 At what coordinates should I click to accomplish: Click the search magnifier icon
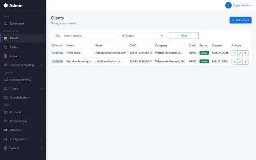pos(58,36)
